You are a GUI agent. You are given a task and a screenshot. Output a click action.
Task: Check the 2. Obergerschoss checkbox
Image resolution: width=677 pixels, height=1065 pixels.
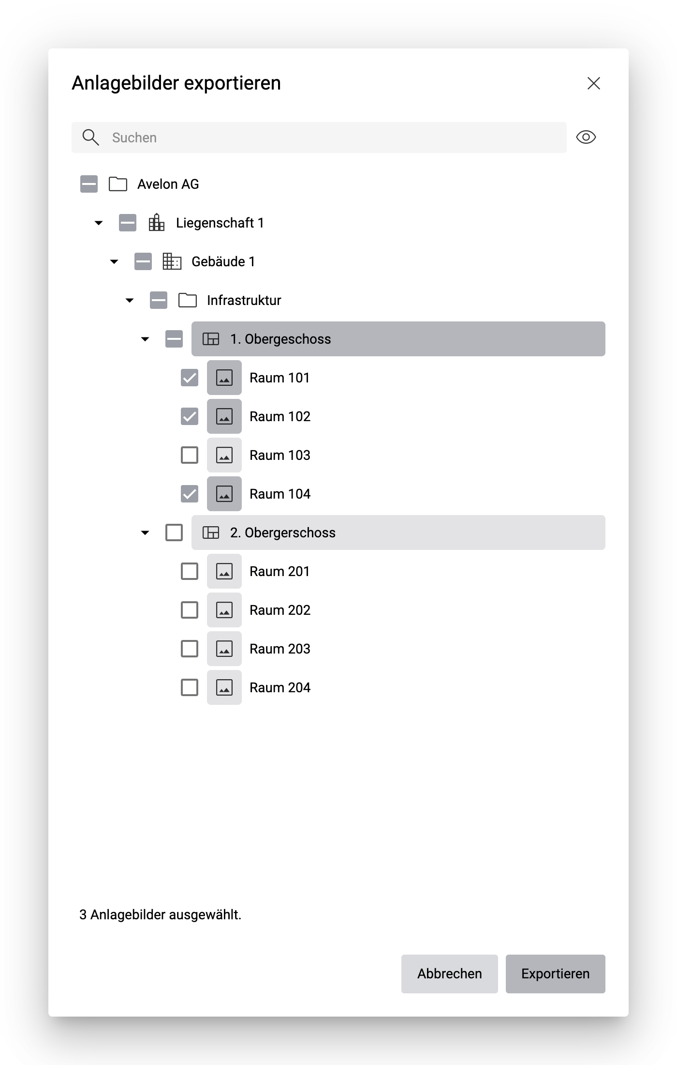coord(173,532)
